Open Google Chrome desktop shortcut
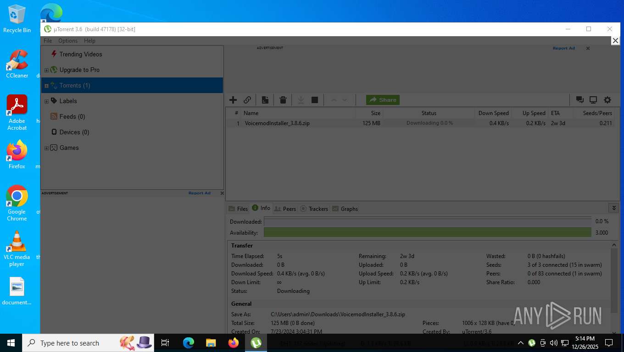The image size is (624, 352). (x=17, y=203)
